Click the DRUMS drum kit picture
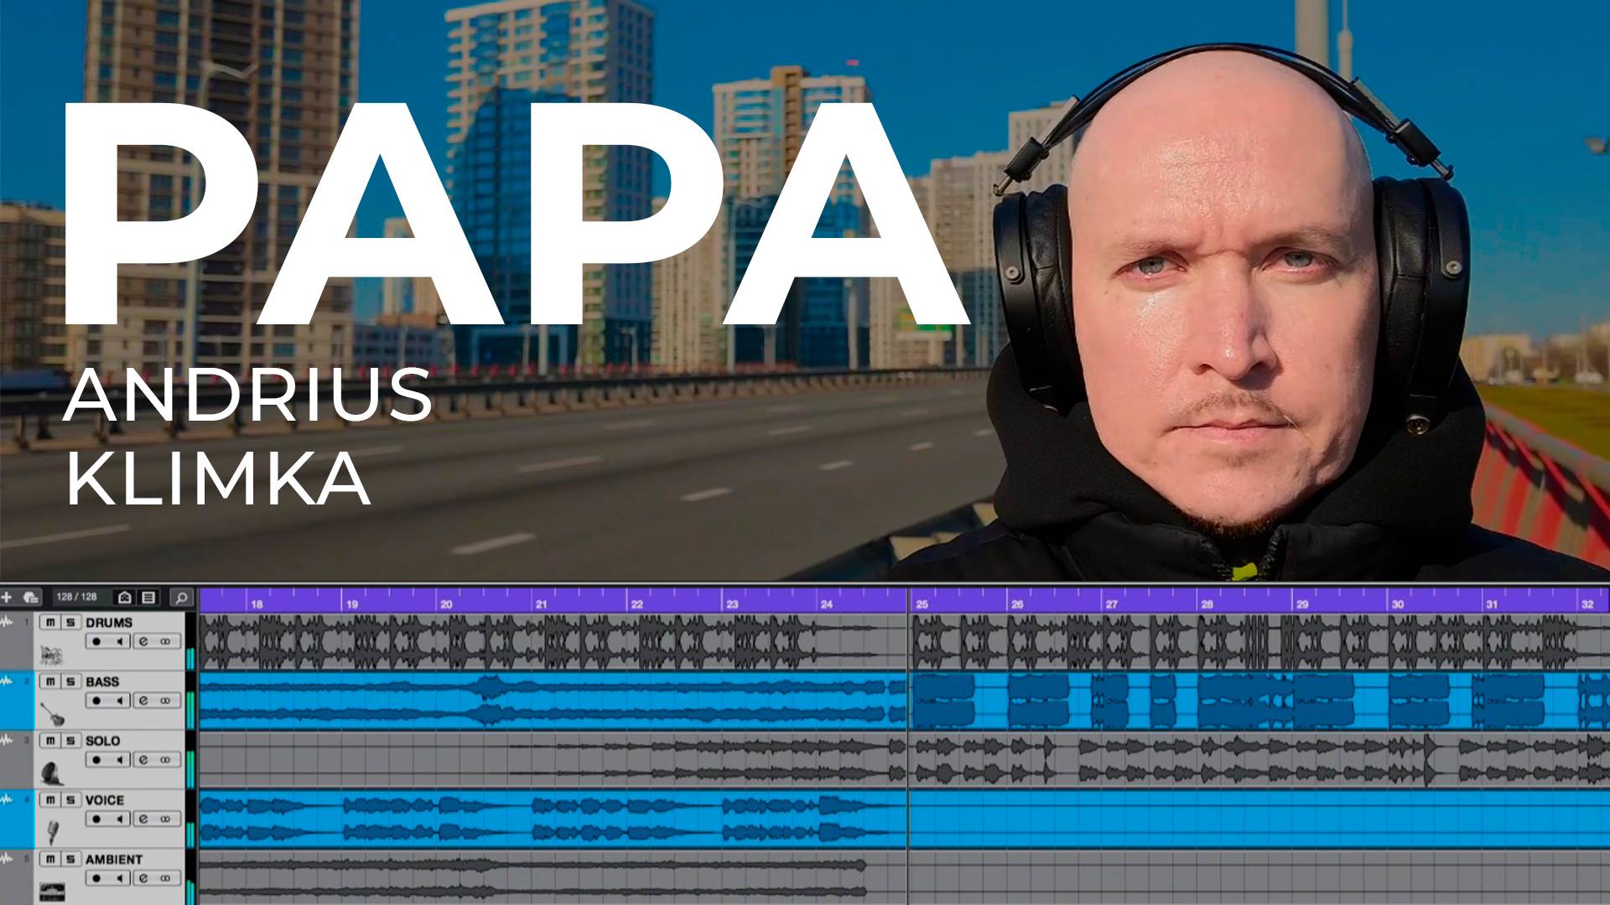This screenshot has height=905, width=1610. (52, 655)
